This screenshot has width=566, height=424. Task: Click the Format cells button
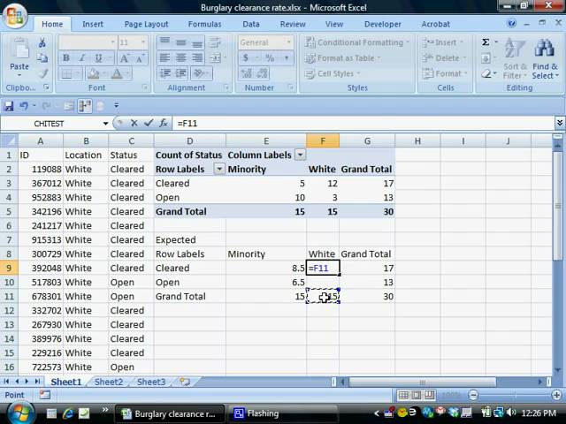click(445, 73)
